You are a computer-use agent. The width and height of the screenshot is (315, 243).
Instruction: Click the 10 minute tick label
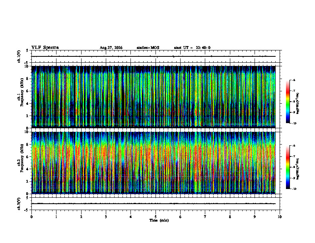pyautogui.click(x=280, y=217)
